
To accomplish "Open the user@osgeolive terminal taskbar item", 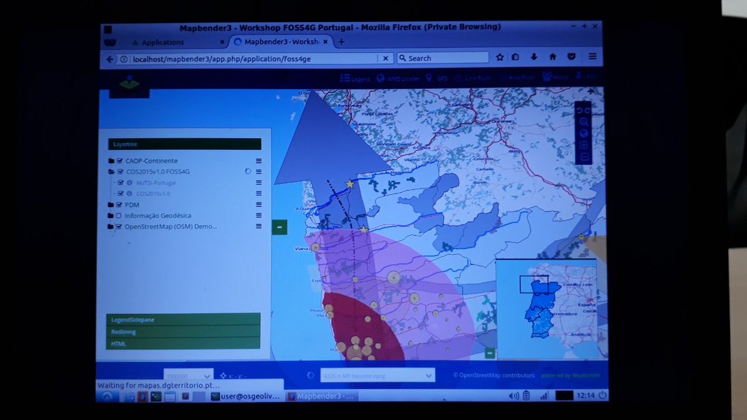I will (x=247, y=396).
